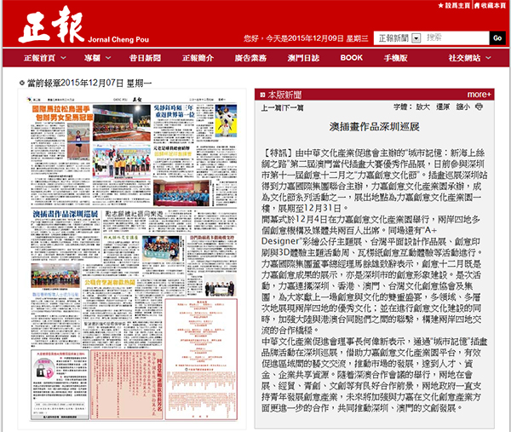
Task: Click the 本版新聞 header bullet icon
Action: (262, 95)
